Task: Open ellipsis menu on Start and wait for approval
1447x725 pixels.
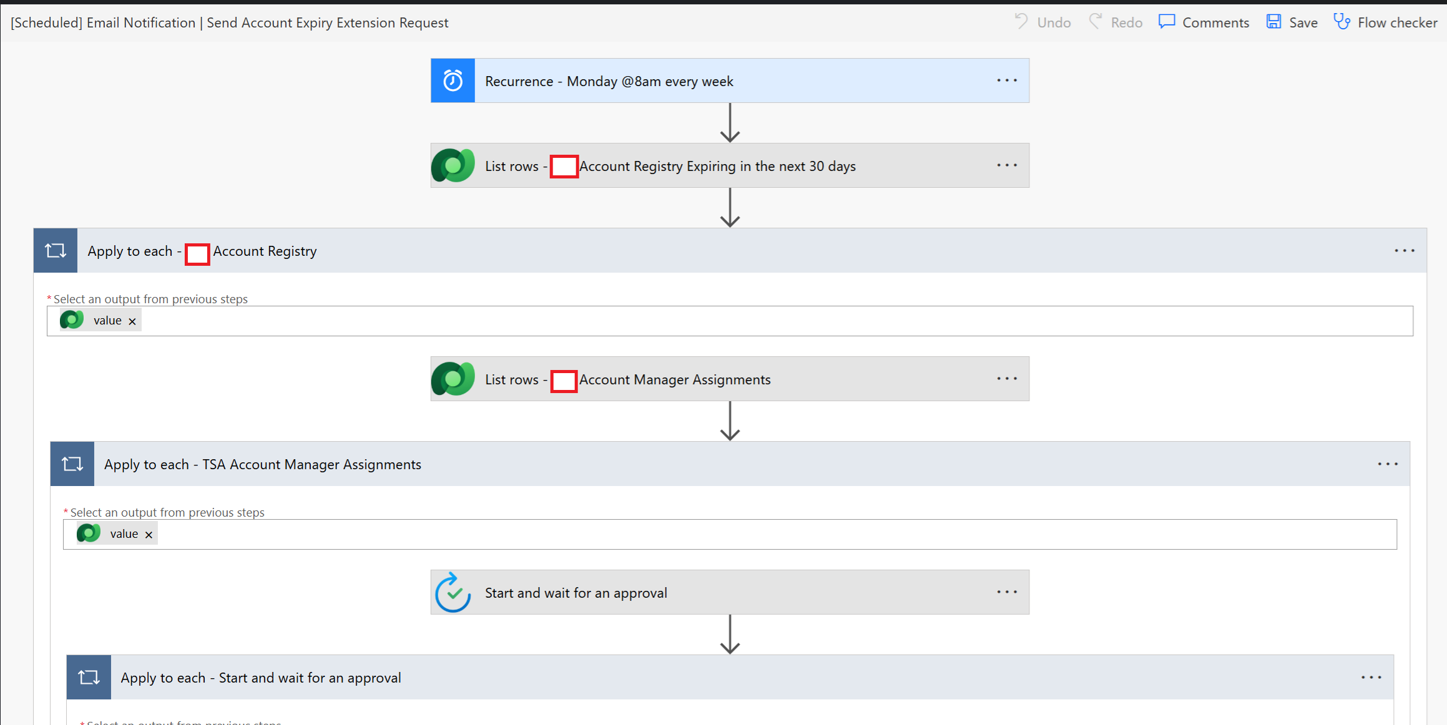Action: [1006, 593]
